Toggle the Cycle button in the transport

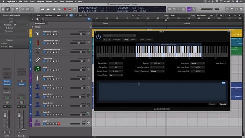point(75,9)
